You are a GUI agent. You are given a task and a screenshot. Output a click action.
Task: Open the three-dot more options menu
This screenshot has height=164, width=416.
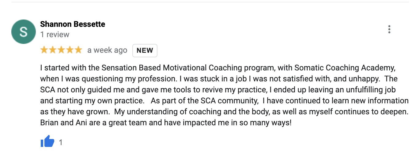pos(389,30)
